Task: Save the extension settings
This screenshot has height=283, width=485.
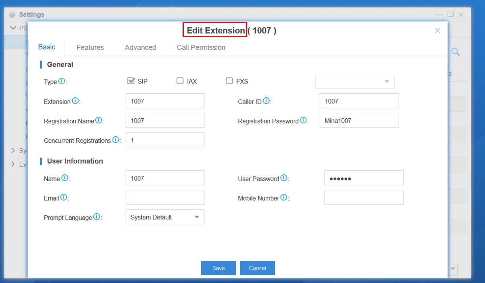Action: 219,268
